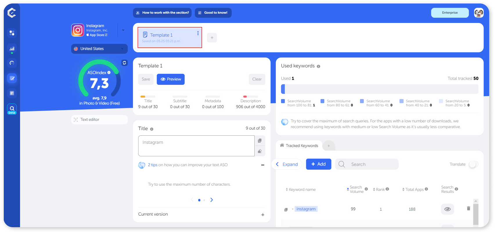Click the app logo in the sidebar
This screenshot has height=233, width=495.
pyautogui.click(x=12, y=12)
